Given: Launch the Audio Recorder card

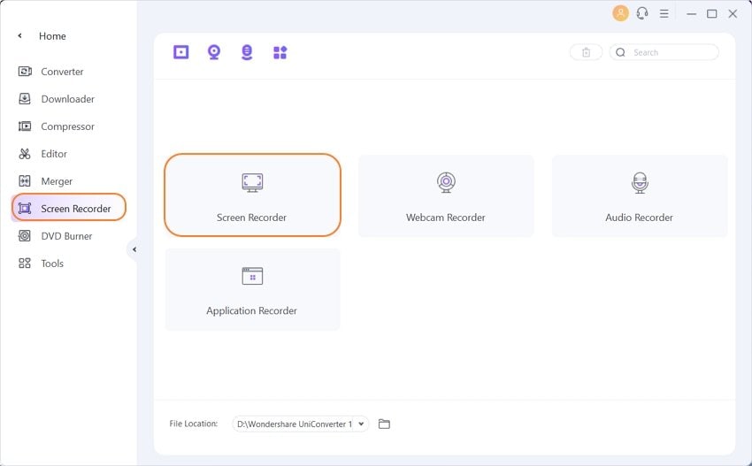Looking at the screenshot, I should click(640, 195).
